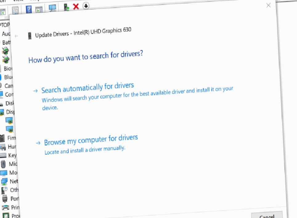
Task: Select the 'Mic' Mice row label
Action: click(x=13, y=164)
